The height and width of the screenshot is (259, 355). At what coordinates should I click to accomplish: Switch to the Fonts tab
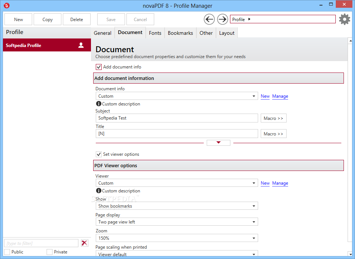pos(155,33)
